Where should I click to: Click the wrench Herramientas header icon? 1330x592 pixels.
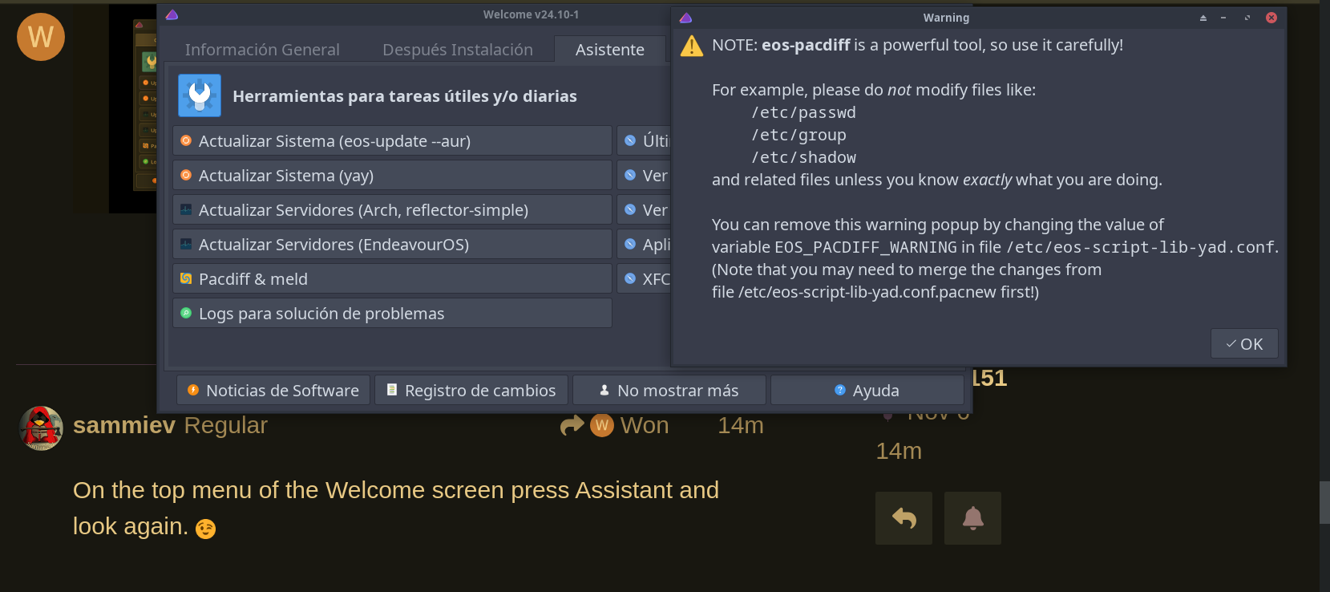click(200, 95)
